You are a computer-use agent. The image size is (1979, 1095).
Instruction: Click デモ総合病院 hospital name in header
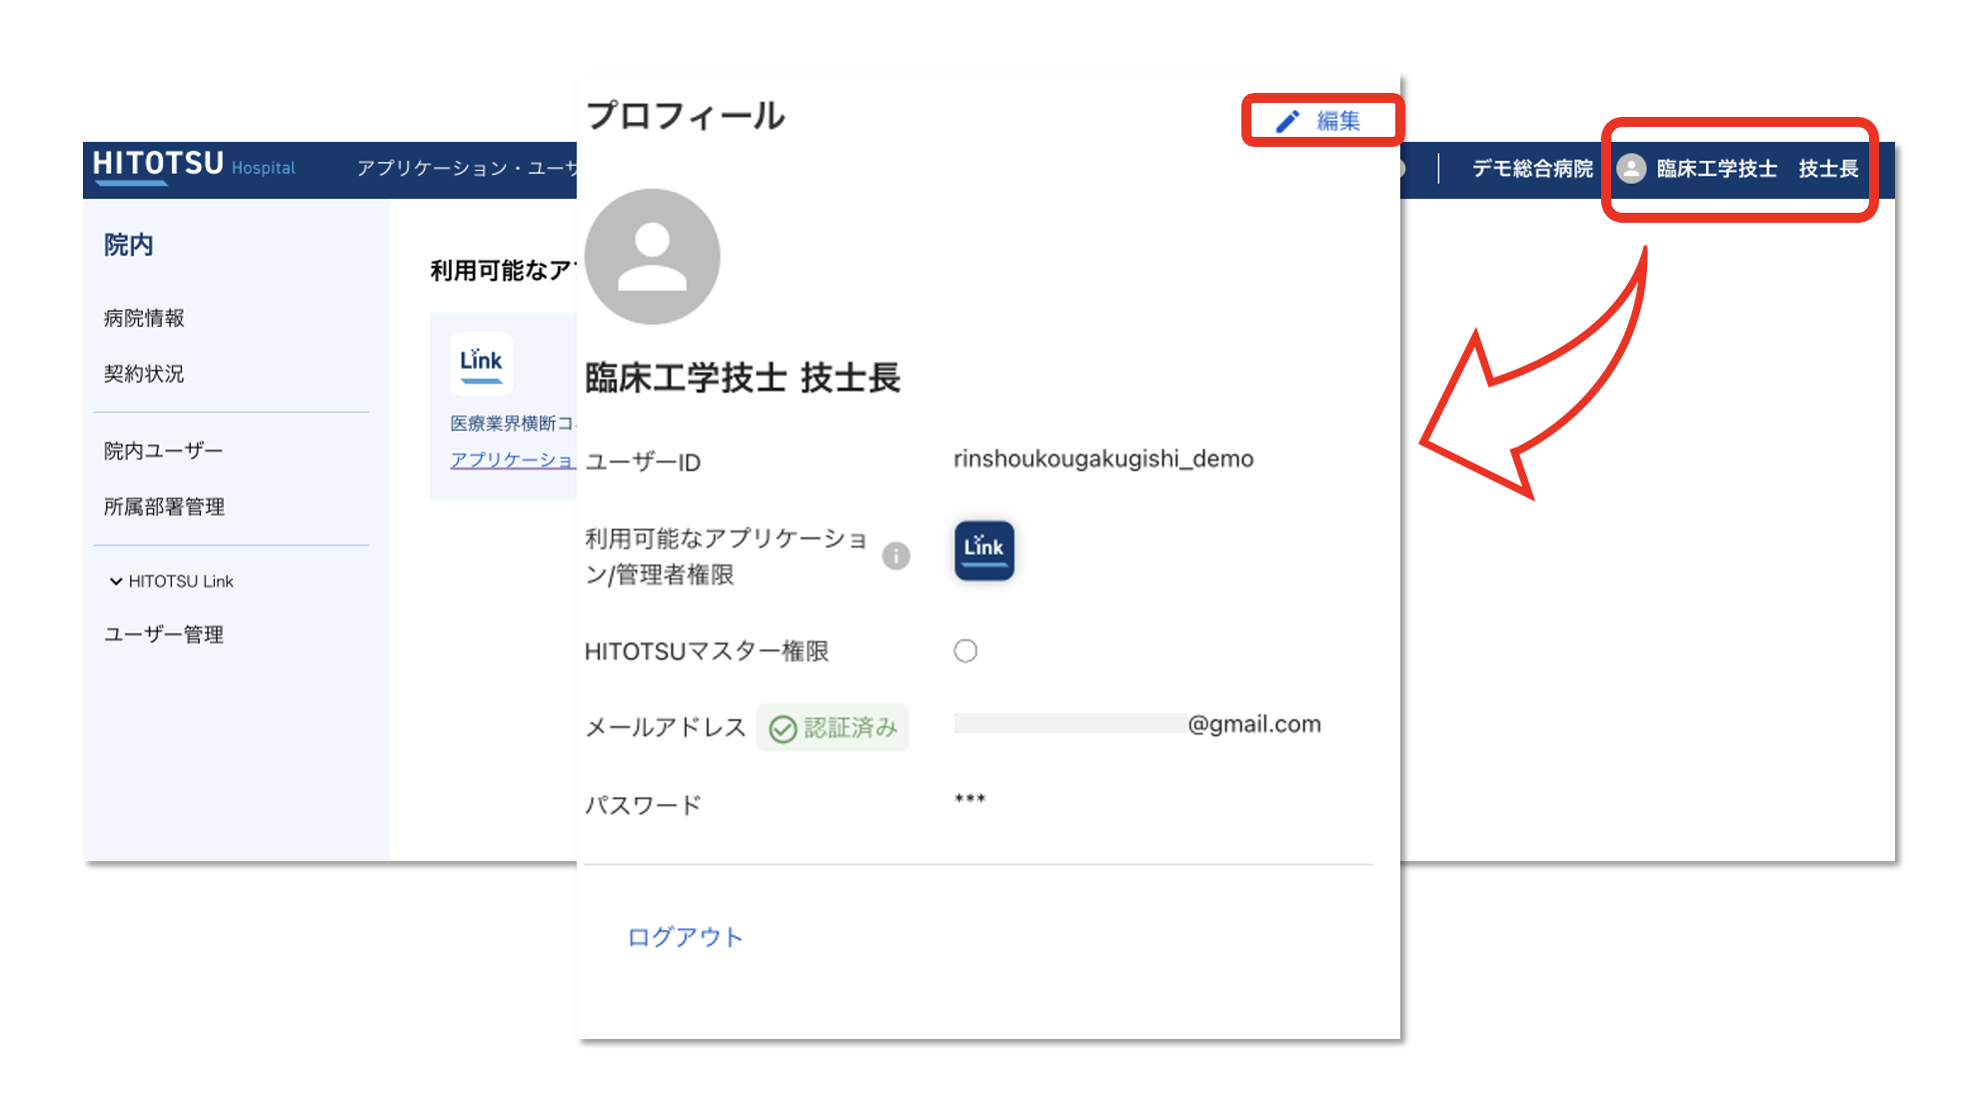pyautogui.click(x=1531, y=169)
